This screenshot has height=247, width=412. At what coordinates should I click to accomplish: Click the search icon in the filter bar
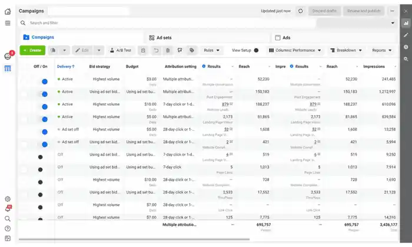tap(23, 23)
